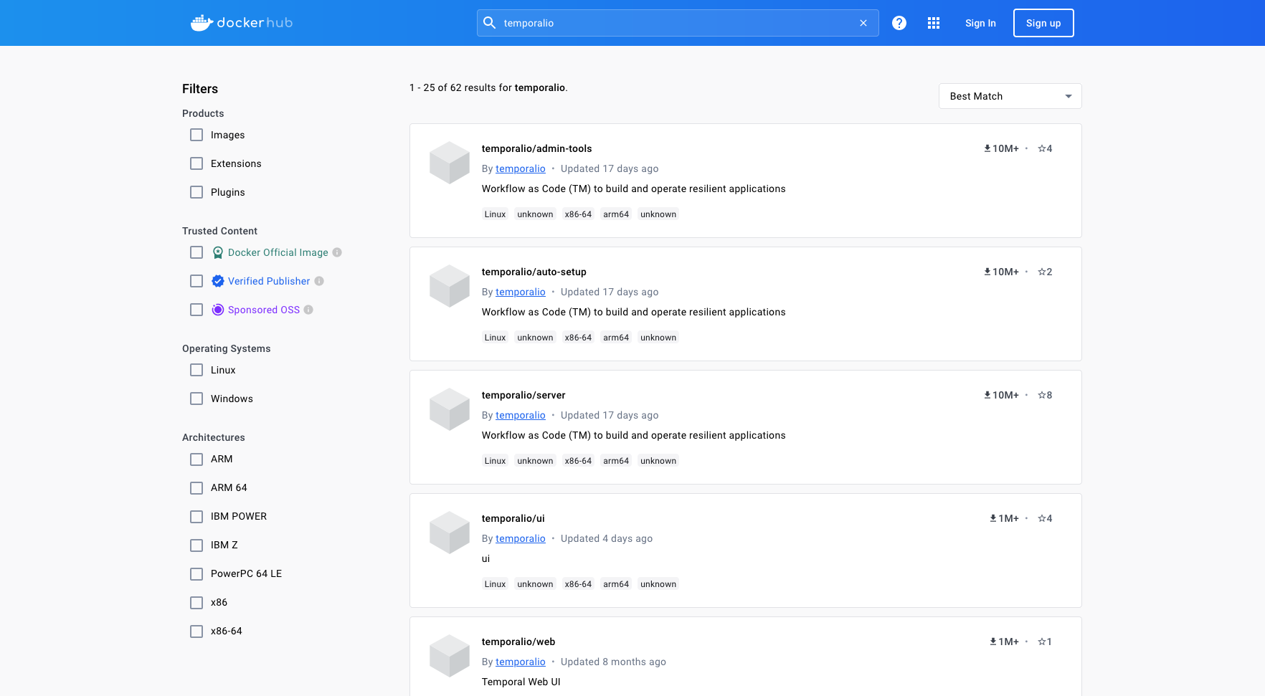Open the temporalio/admin-tools result
Screen dimensions: 1265x696
pos(536,148)
